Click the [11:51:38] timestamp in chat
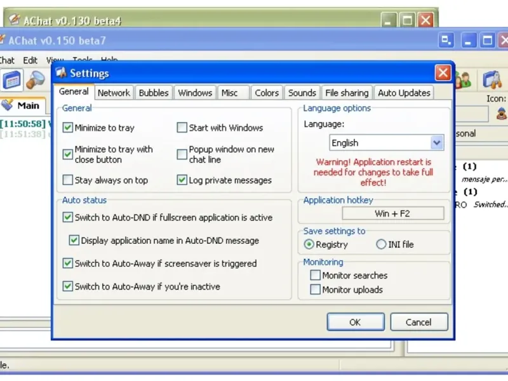 point(23,134)
